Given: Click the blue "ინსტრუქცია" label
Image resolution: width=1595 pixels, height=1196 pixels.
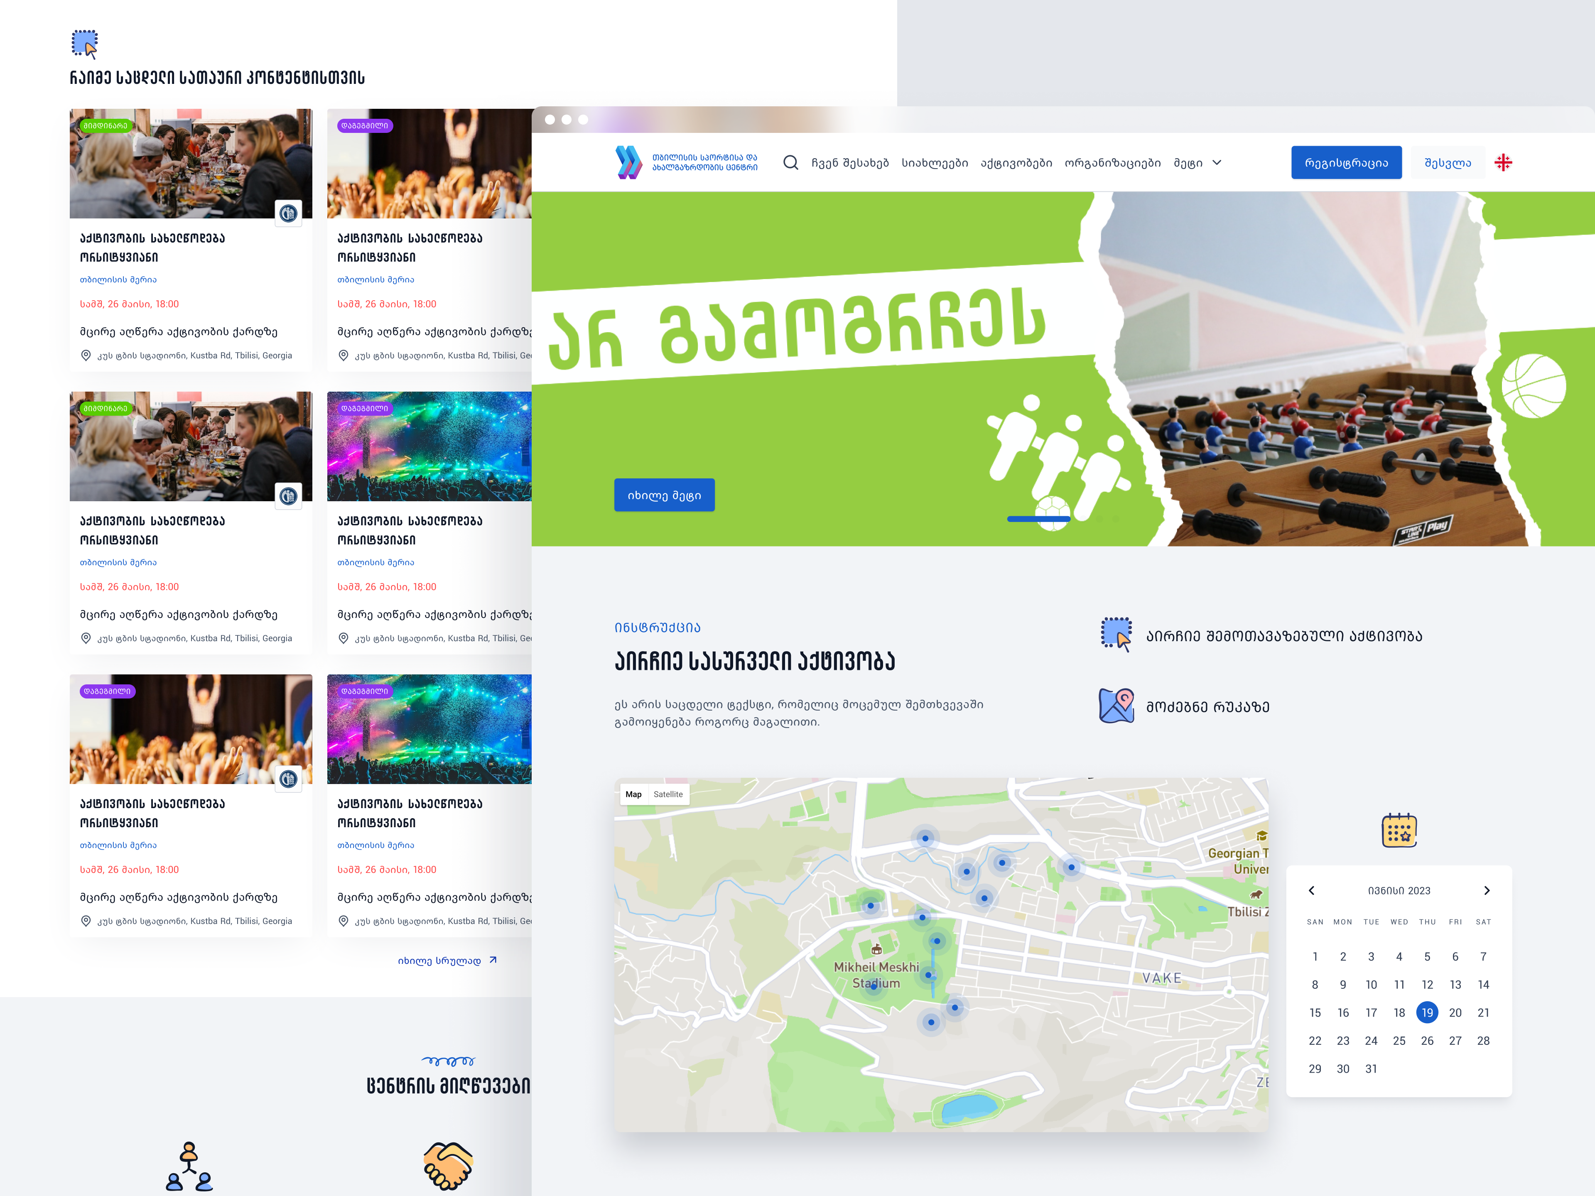Looking at the screenshot, I should pyautogui.click(x=657, y=627).
